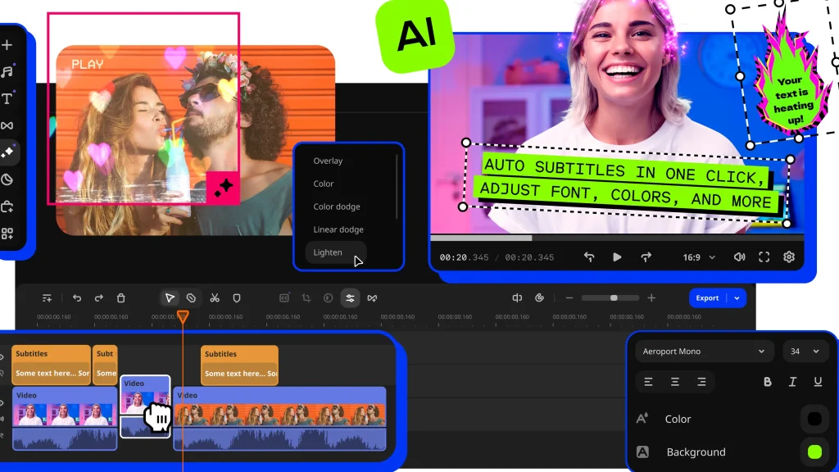Open the green Background color swatch

click(814, 452)
